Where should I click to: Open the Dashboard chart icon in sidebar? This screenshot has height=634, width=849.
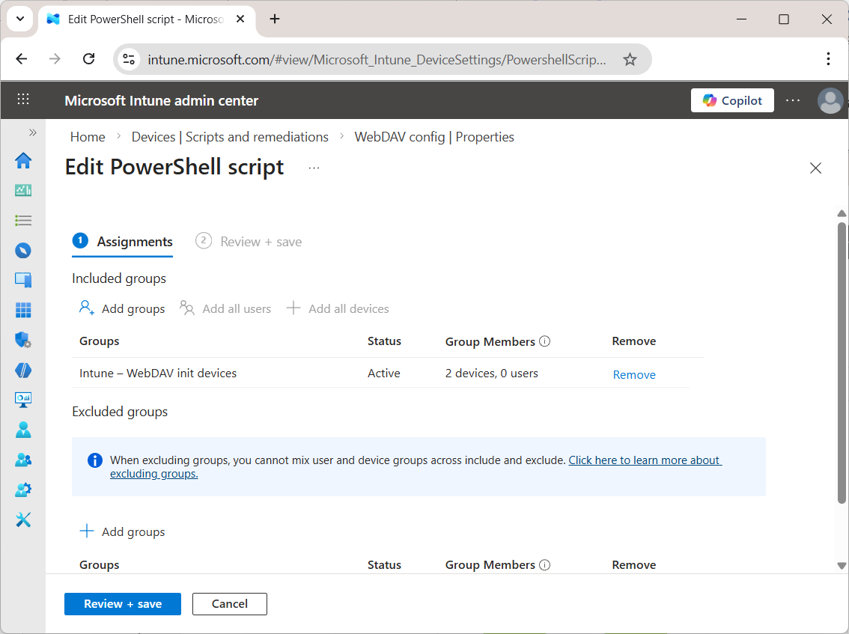(x=22, y=190)
